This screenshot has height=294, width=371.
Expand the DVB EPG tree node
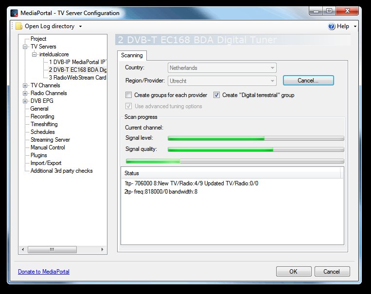click(x=25, y=101)
